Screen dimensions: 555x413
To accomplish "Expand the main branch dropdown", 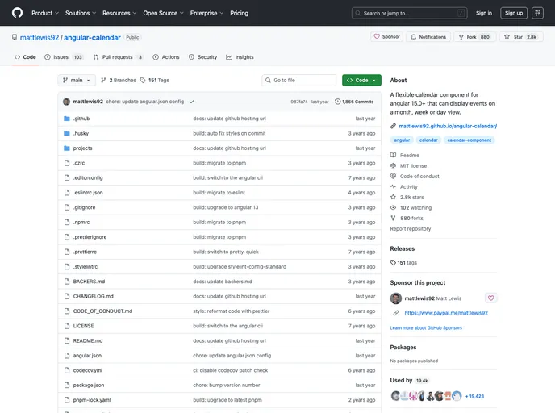I will coord(77,81).
